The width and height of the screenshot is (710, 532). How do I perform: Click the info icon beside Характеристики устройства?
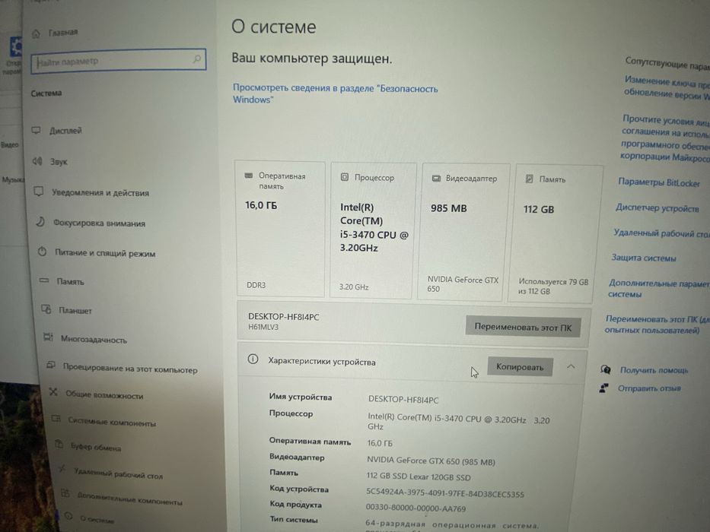(x=253, y=359)
